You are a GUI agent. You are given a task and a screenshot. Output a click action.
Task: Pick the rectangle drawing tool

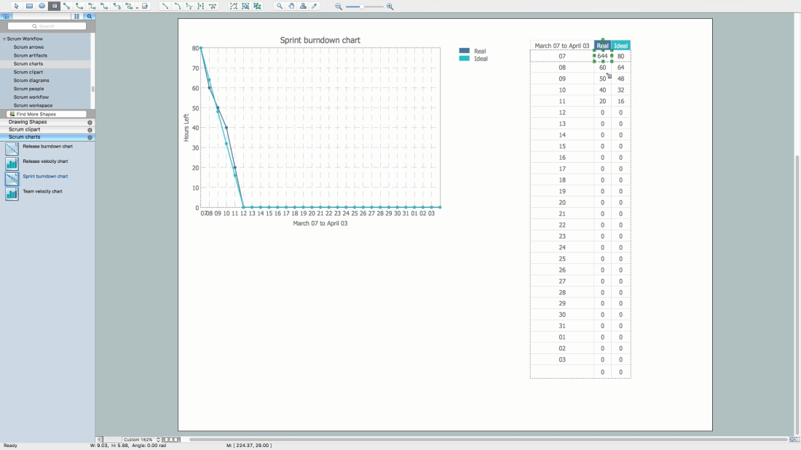[x=29, y=6]
